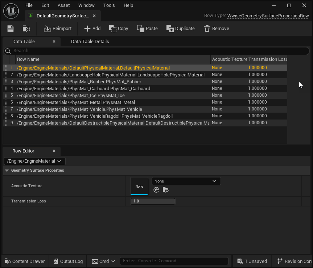Browse to Acoustic Texture asset in Content Browser
This screenshot has width=313, height=268.
pos(165,190)
